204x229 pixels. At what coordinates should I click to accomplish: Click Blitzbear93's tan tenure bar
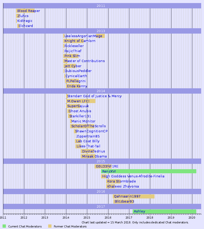tap(123, 201)
